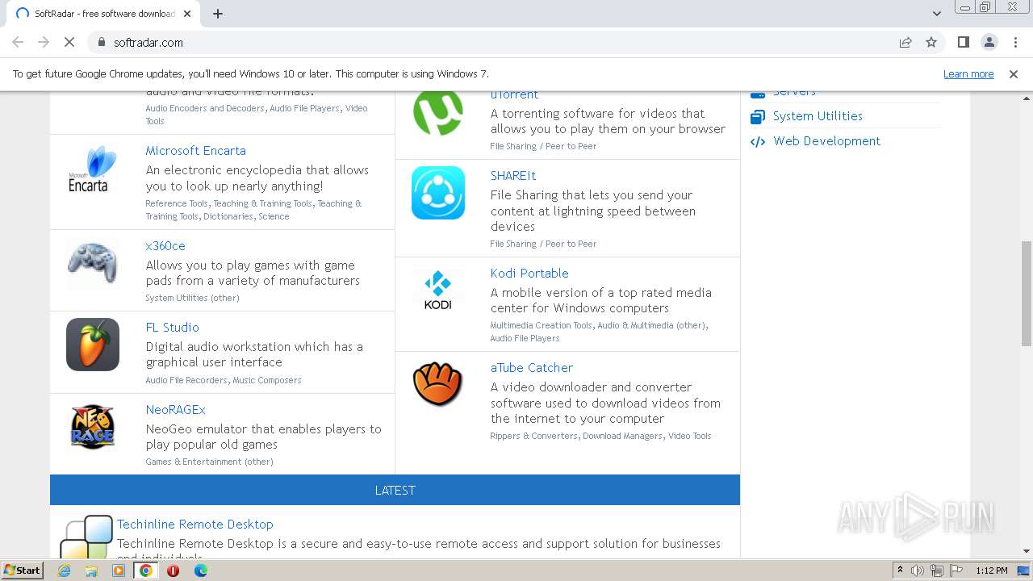Open the uTorrent title link
1033x581 pixels.
point(514,94)
